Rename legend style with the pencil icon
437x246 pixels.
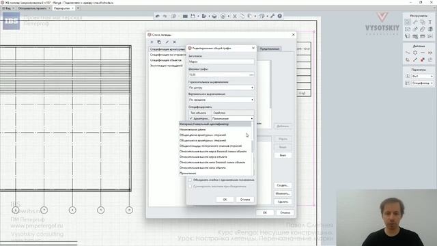[x=167, y=42]
